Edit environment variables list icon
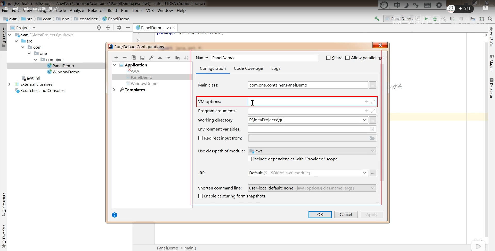Image resolution: width=495 pixels, height=251 pixels. pyautogui.click(x=372, y=129)
